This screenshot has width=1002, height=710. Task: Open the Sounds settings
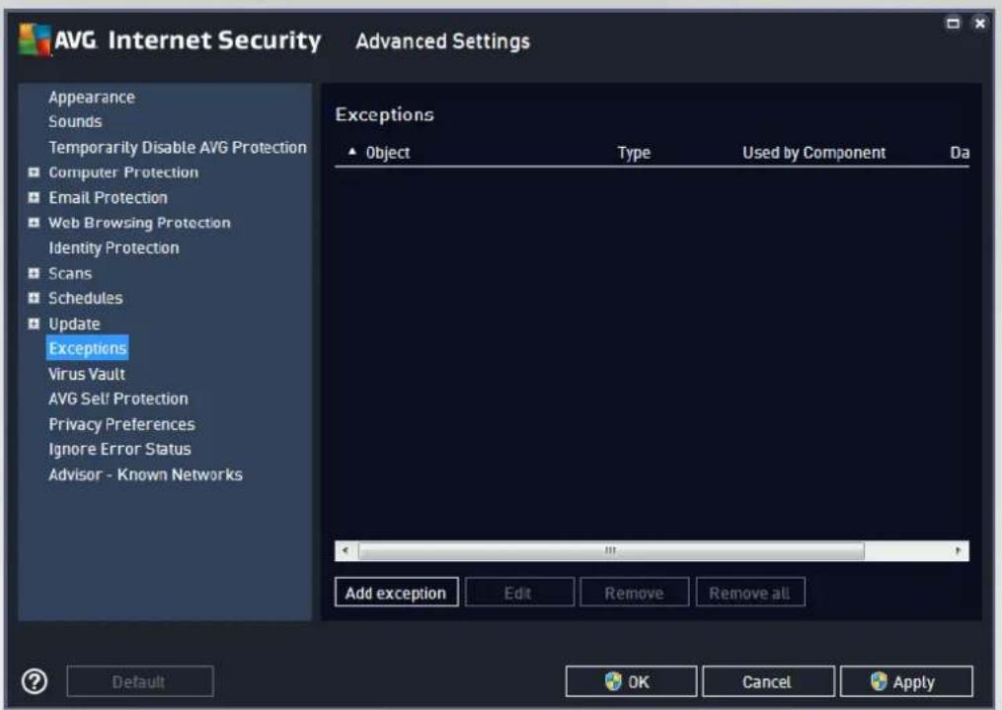coord(75,121)
